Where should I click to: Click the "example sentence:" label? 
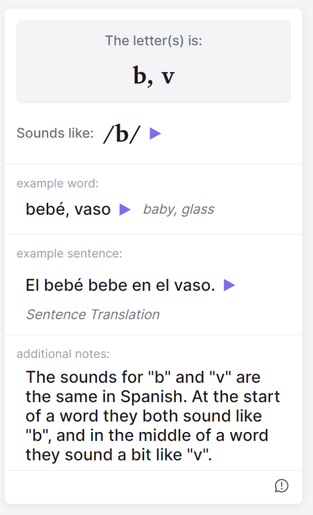tap(69, 253)
